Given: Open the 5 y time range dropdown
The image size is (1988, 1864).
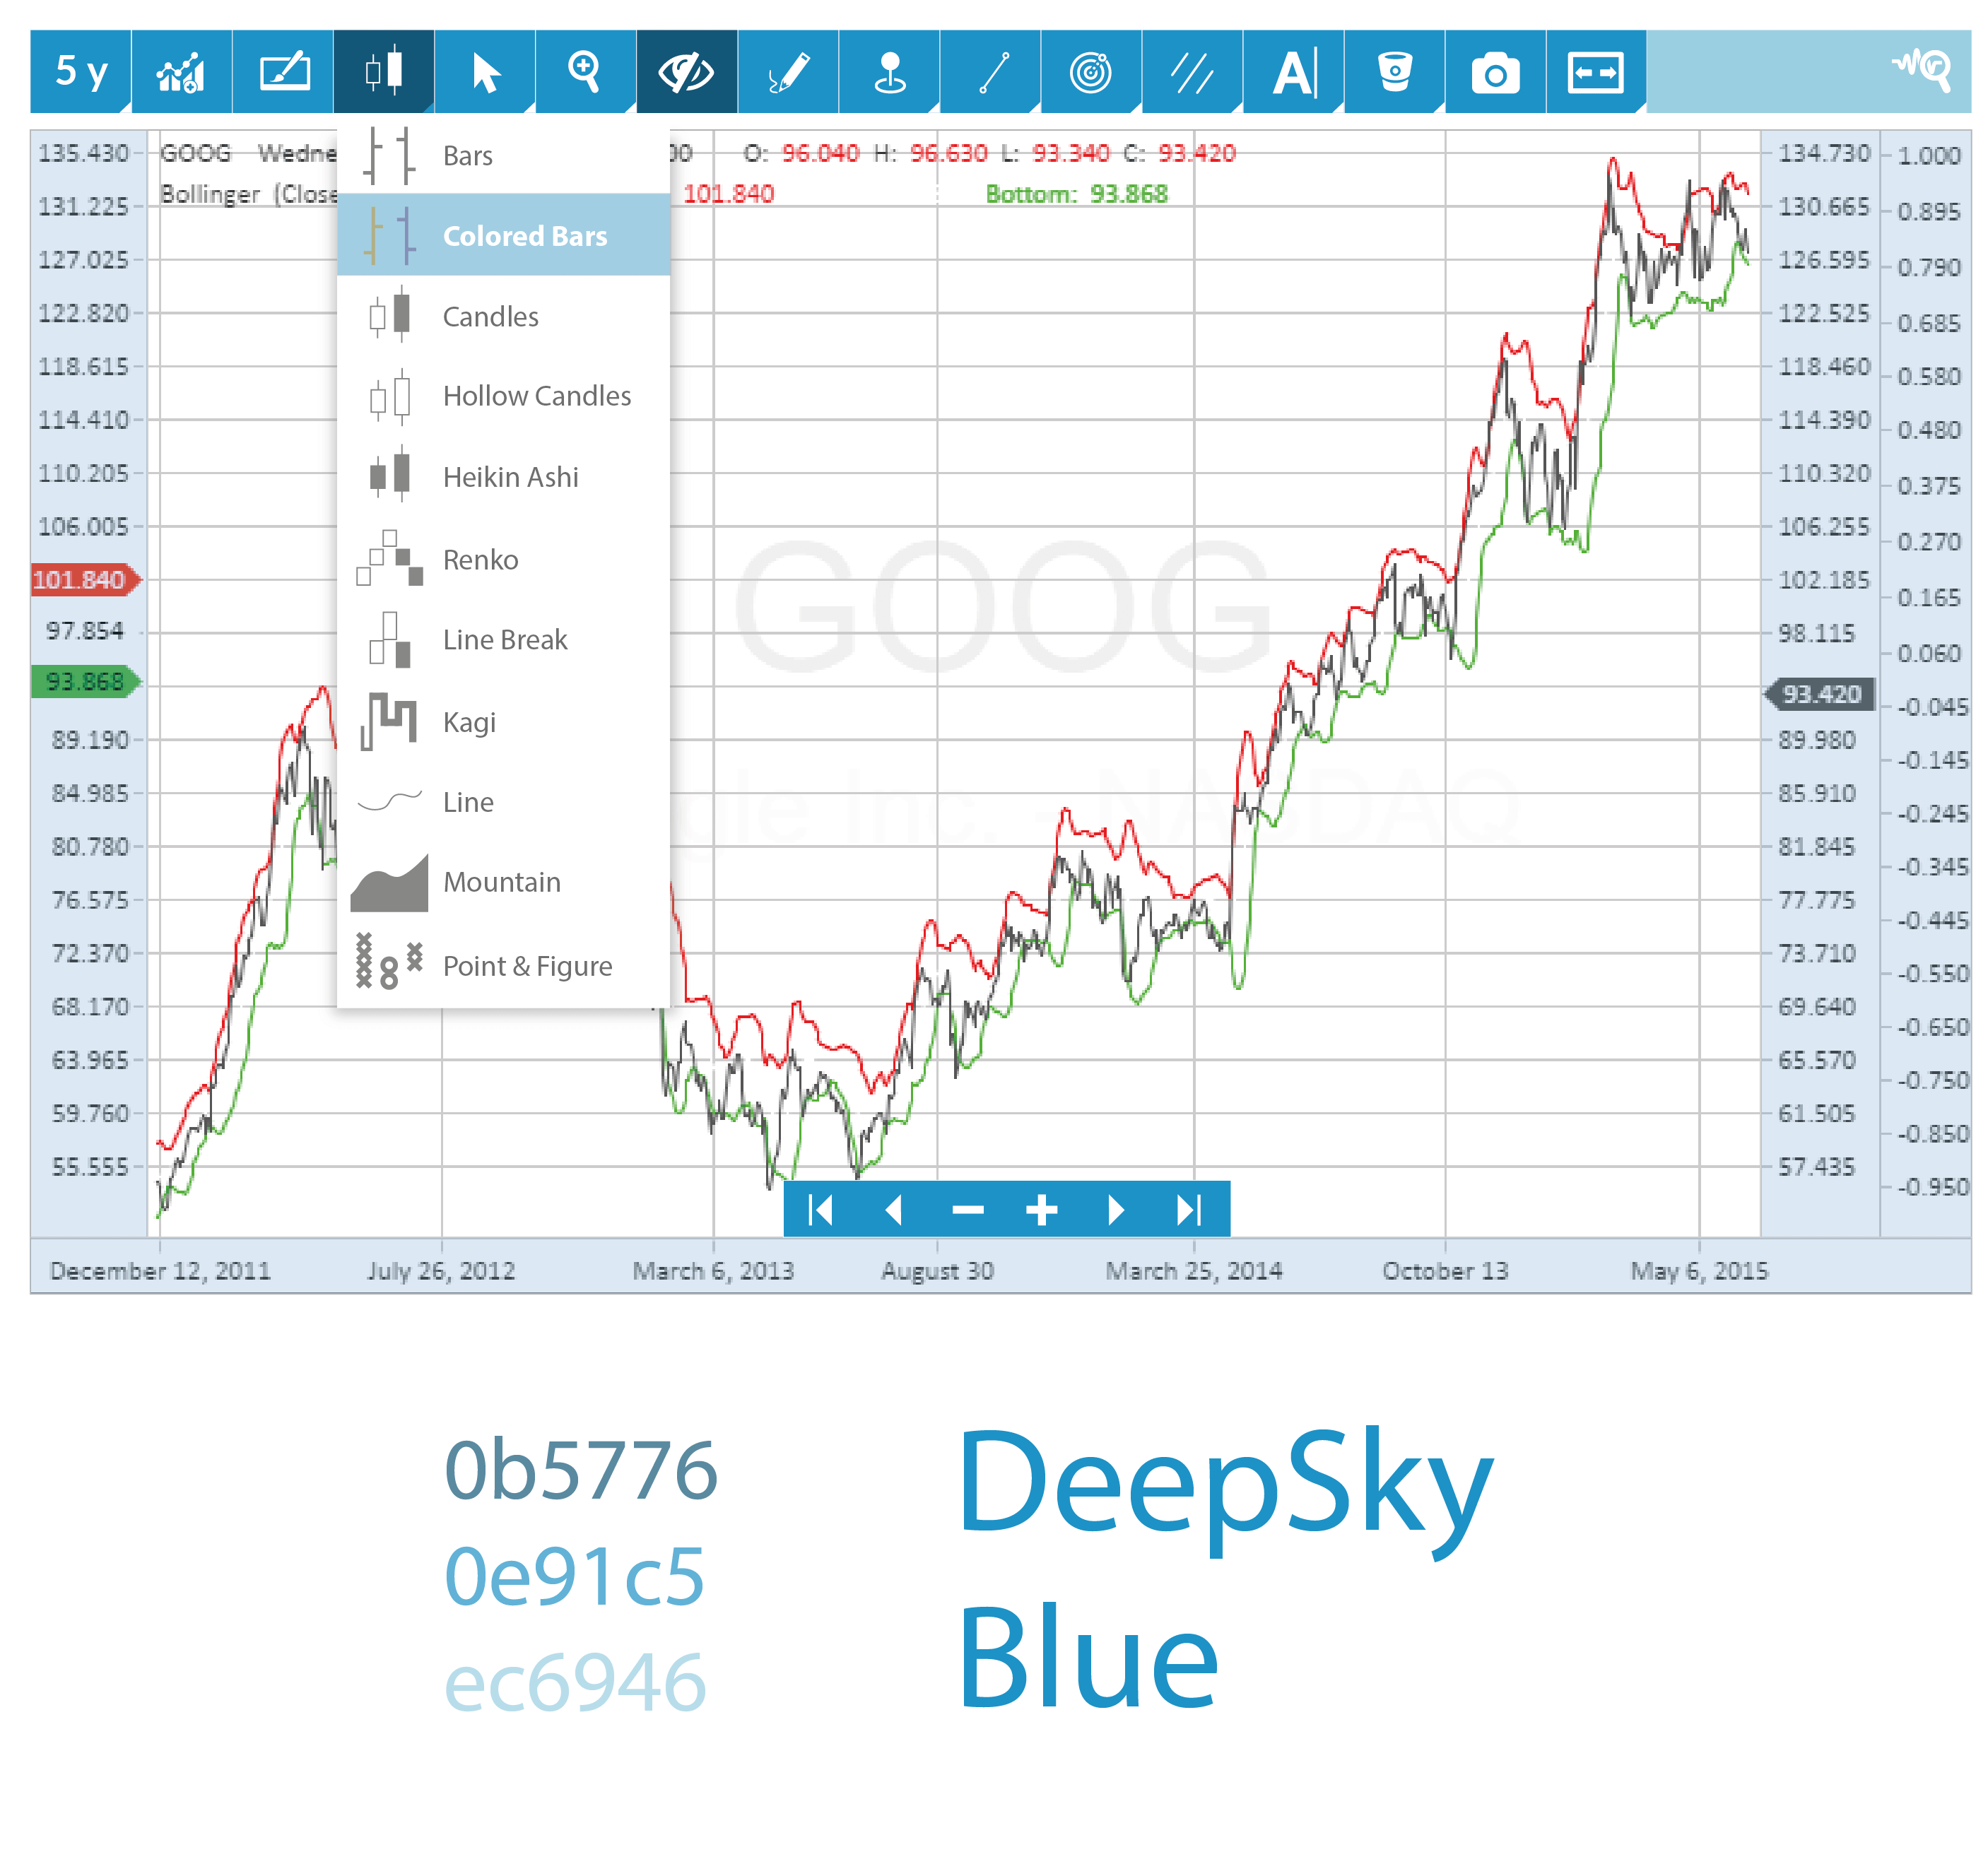Looking at the screenshot, I should (x=81, y=72).
